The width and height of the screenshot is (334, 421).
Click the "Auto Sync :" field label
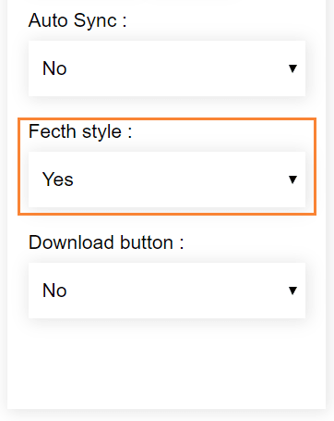coord(78,21)
